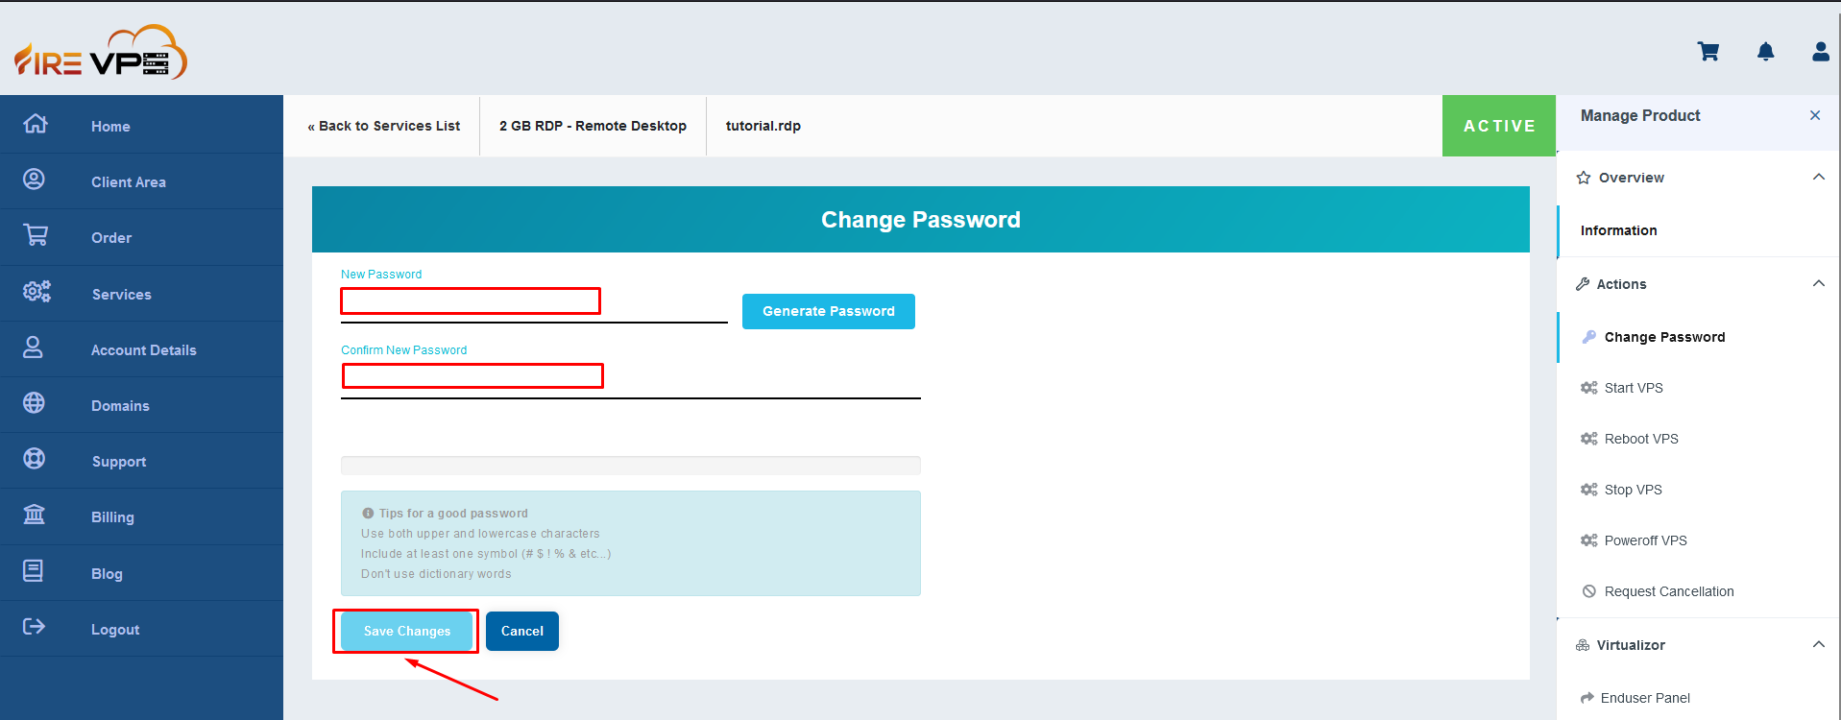Click the Generate Password button

tap(829, 311)
